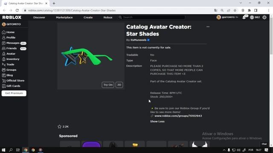
Task: Switch the item preview to 2D
Action: [x=119, y=85]
